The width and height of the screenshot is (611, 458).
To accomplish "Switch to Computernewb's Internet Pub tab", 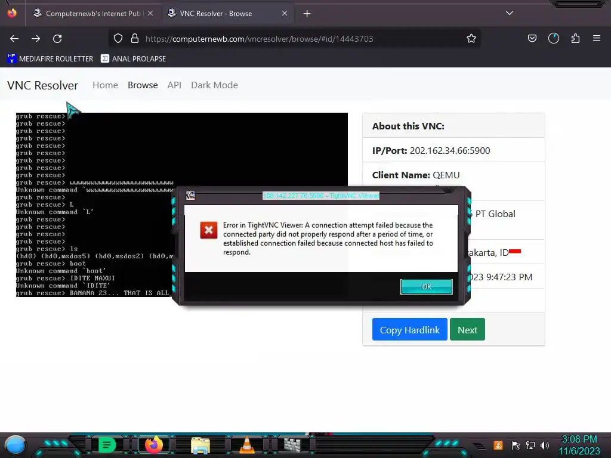I will pyautogui.click(x=92, y=14).
